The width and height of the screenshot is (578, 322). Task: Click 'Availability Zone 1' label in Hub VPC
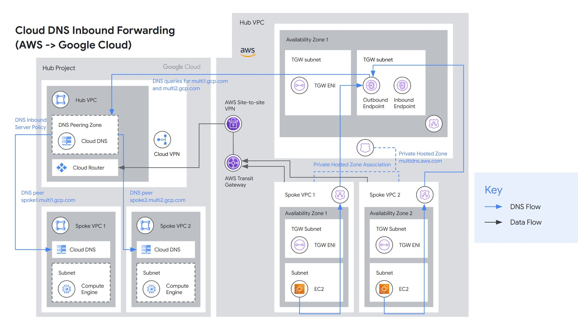307,40
